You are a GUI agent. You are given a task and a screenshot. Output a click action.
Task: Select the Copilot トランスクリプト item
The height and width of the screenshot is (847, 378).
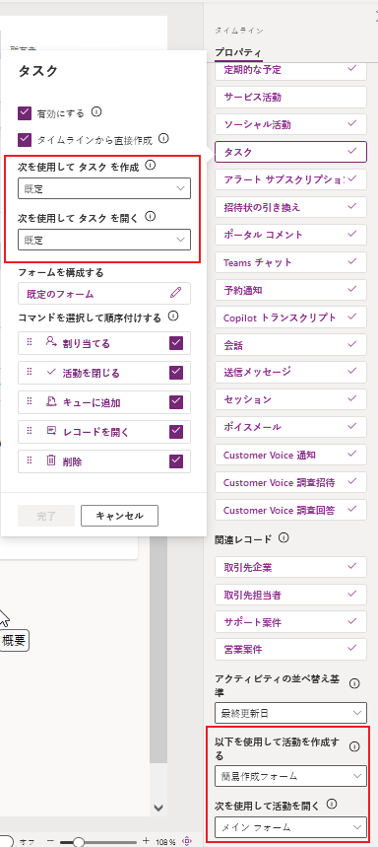pyautogui.click(x=290, y=318)
